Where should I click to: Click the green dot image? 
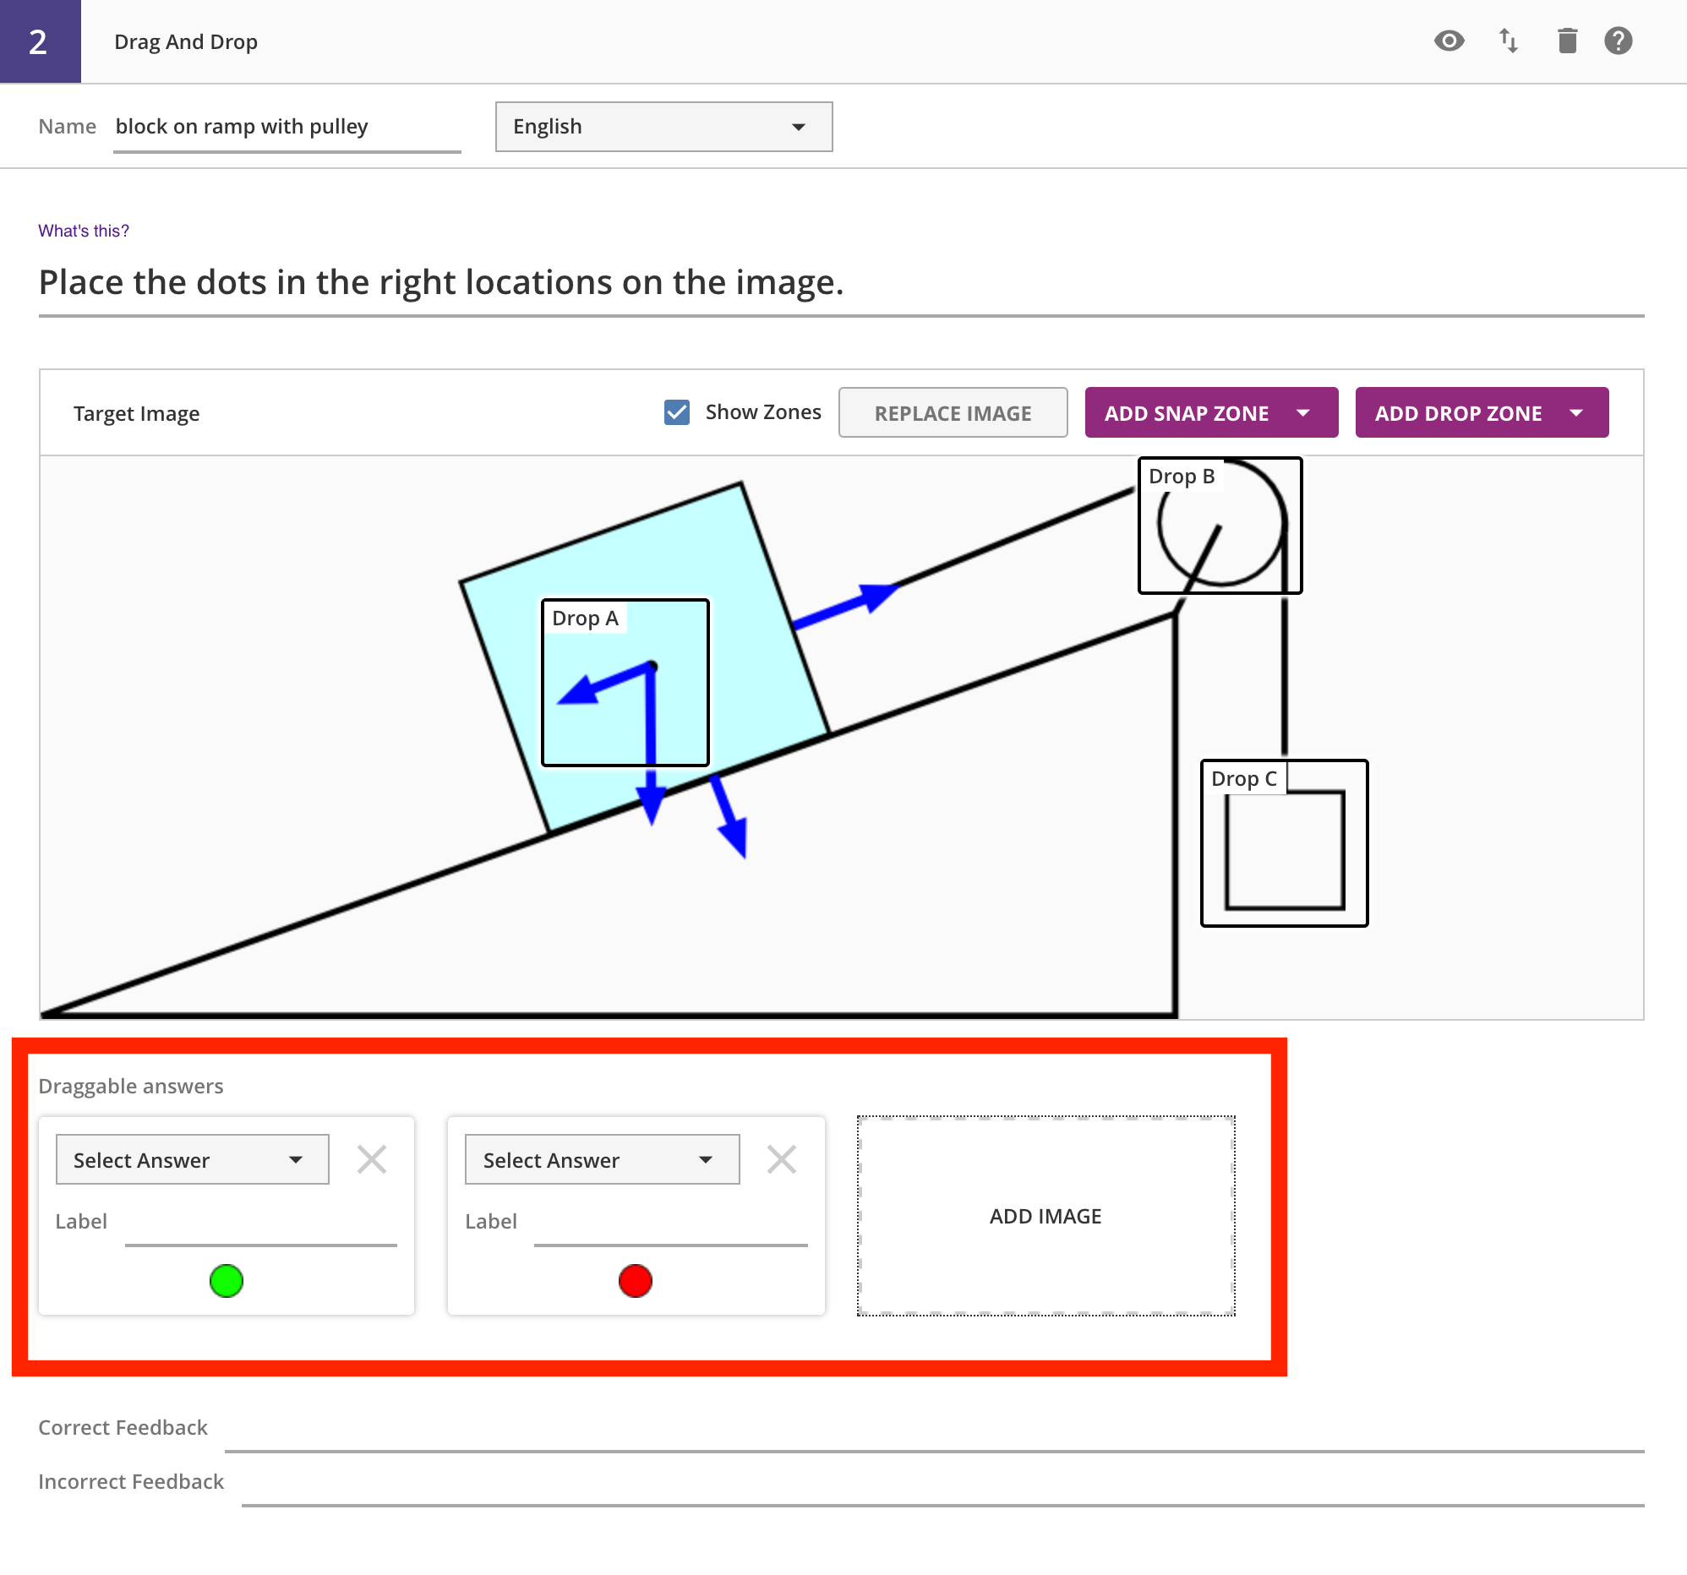[227, 1281]
